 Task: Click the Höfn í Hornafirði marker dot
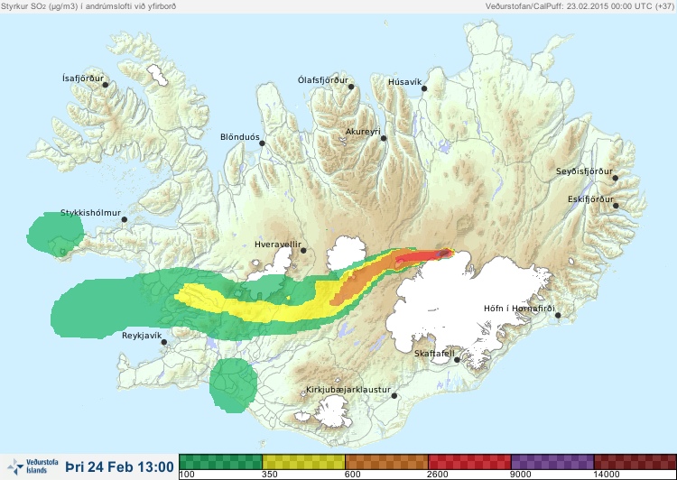pyautogui.click(x=558, y=316)
